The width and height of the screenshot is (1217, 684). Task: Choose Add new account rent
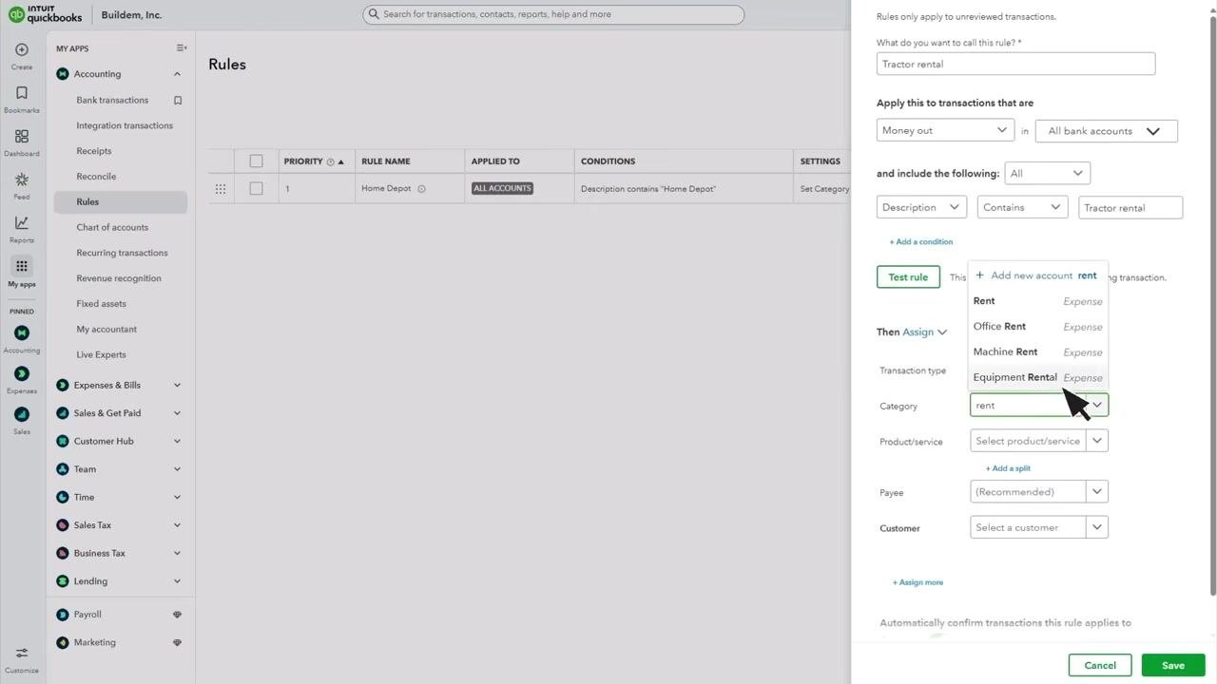[1037, 275]
